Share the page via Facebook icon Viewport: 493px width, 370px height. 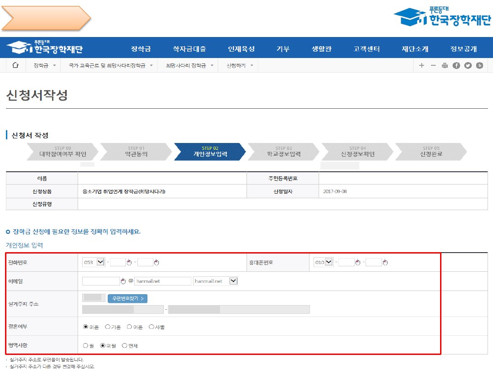click(x=456, y=65)
